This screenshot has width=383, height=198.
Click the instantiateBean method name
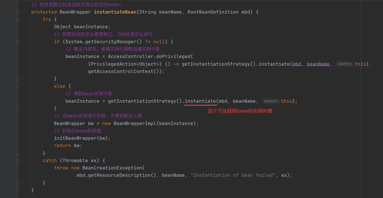pos(115,12)
